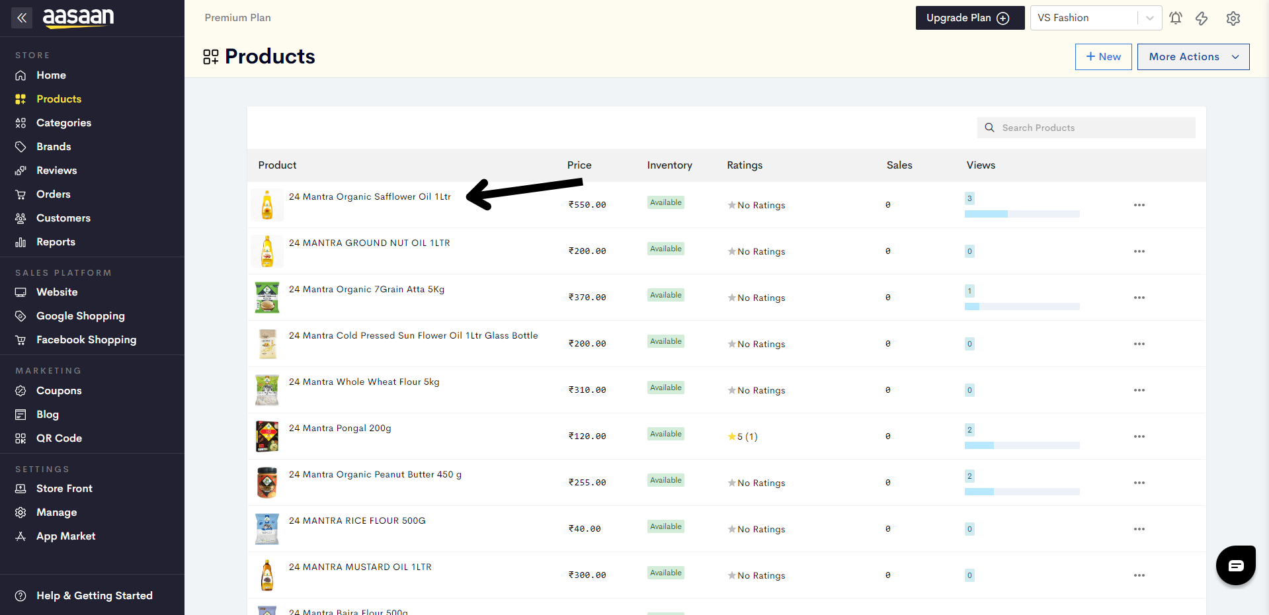Select Products in the sidebar

coord(59,99)
